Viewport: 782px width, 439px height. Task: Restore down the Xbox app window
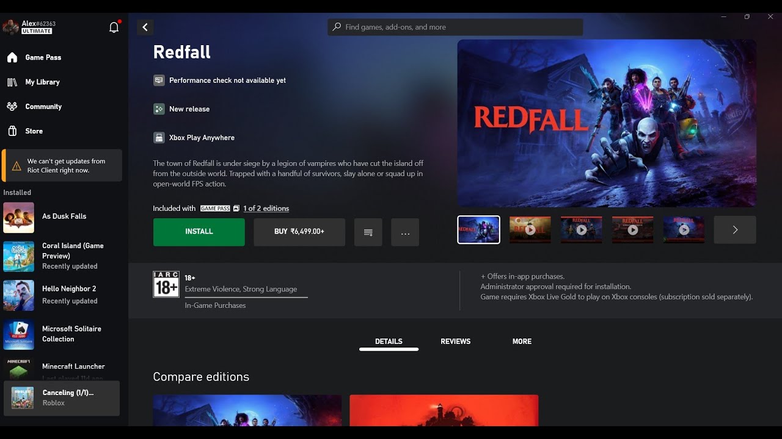[747, 16]
